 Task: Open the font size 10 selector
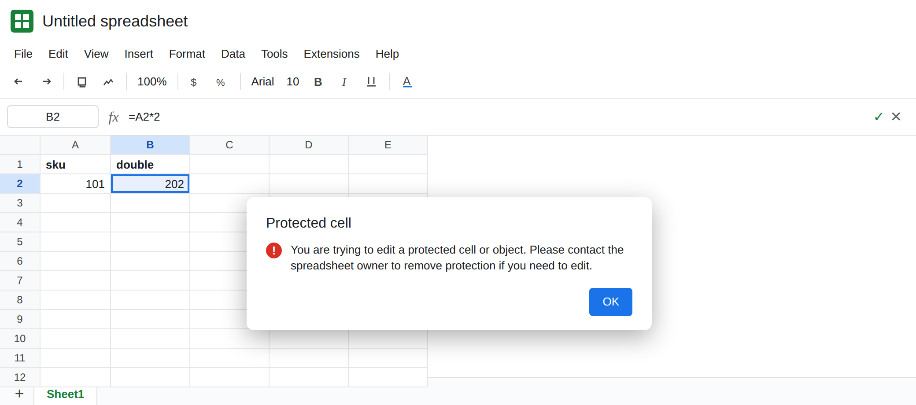point(293,82)
